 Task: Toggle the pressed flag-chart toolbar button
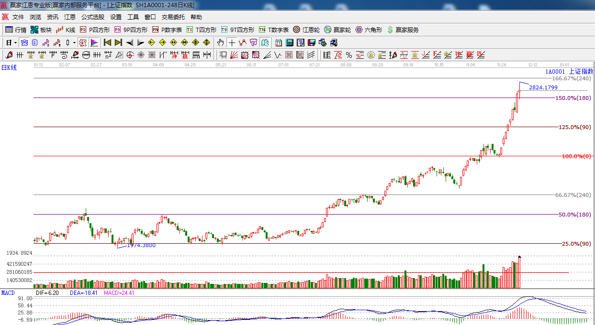(94, 43)
